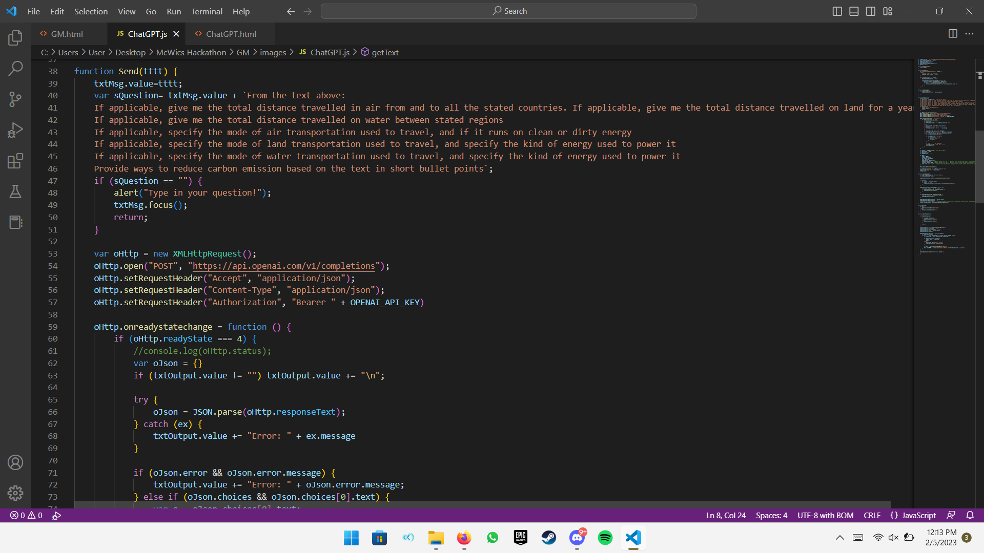Image resolution: width=984 pixels, height=553 pixels.
Task: Open the OpenAI completions URL link
Action: pos(283,266)
